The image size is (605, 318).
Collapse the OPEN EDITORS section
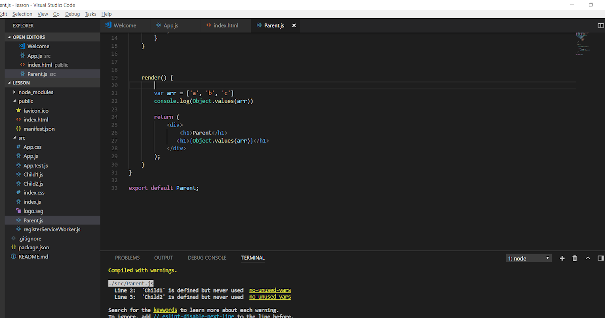tap(9, 36)
